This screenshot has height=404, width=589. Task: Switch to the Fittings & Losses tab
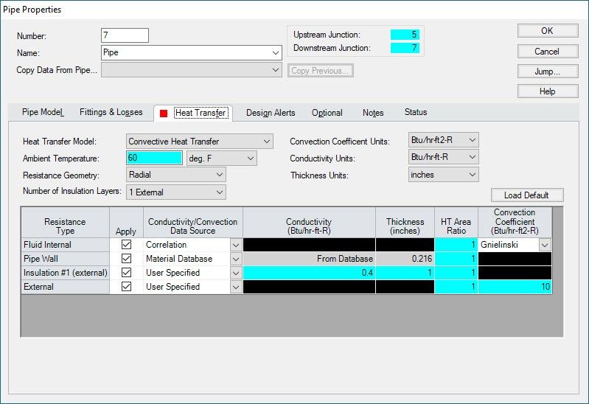[111, 112]
